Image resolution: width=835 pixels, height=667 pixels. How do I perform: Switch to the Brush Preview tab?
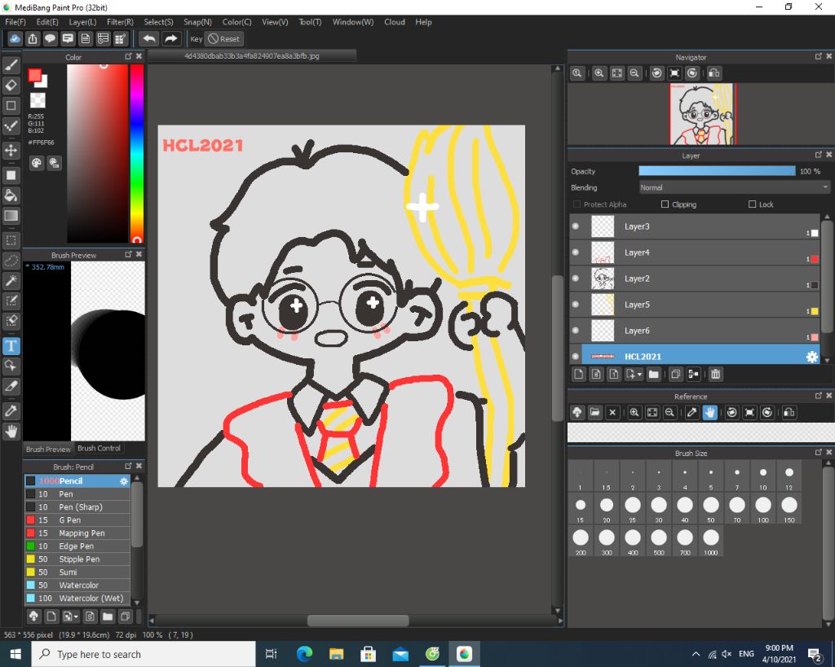[48, 449]
